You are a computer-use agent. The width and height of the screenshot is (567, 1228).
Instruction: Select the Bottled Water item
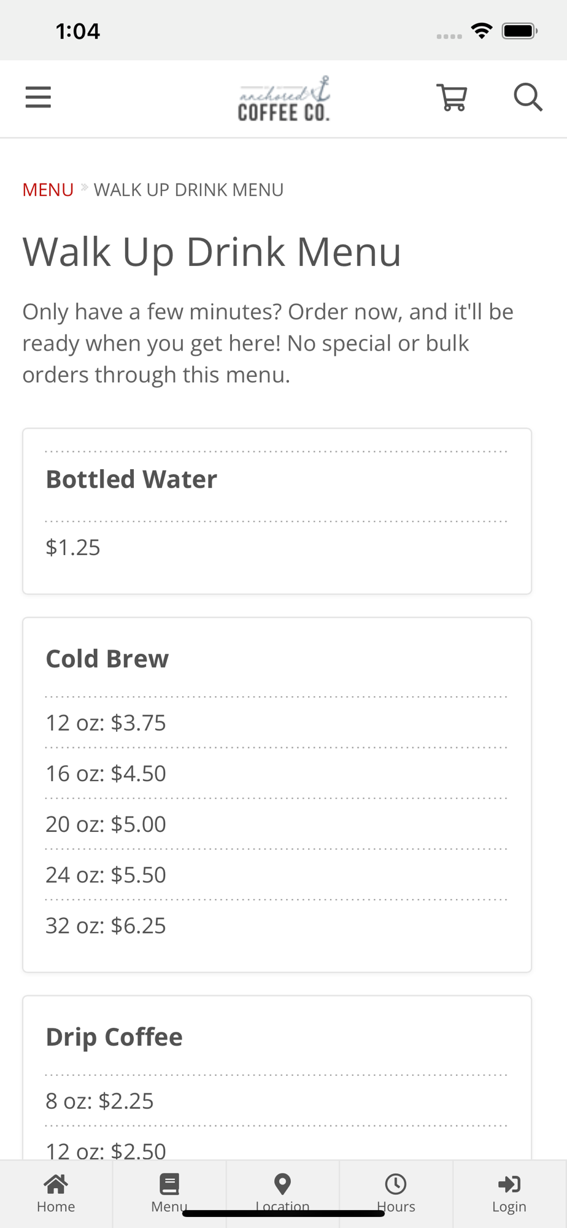(131, 480)
